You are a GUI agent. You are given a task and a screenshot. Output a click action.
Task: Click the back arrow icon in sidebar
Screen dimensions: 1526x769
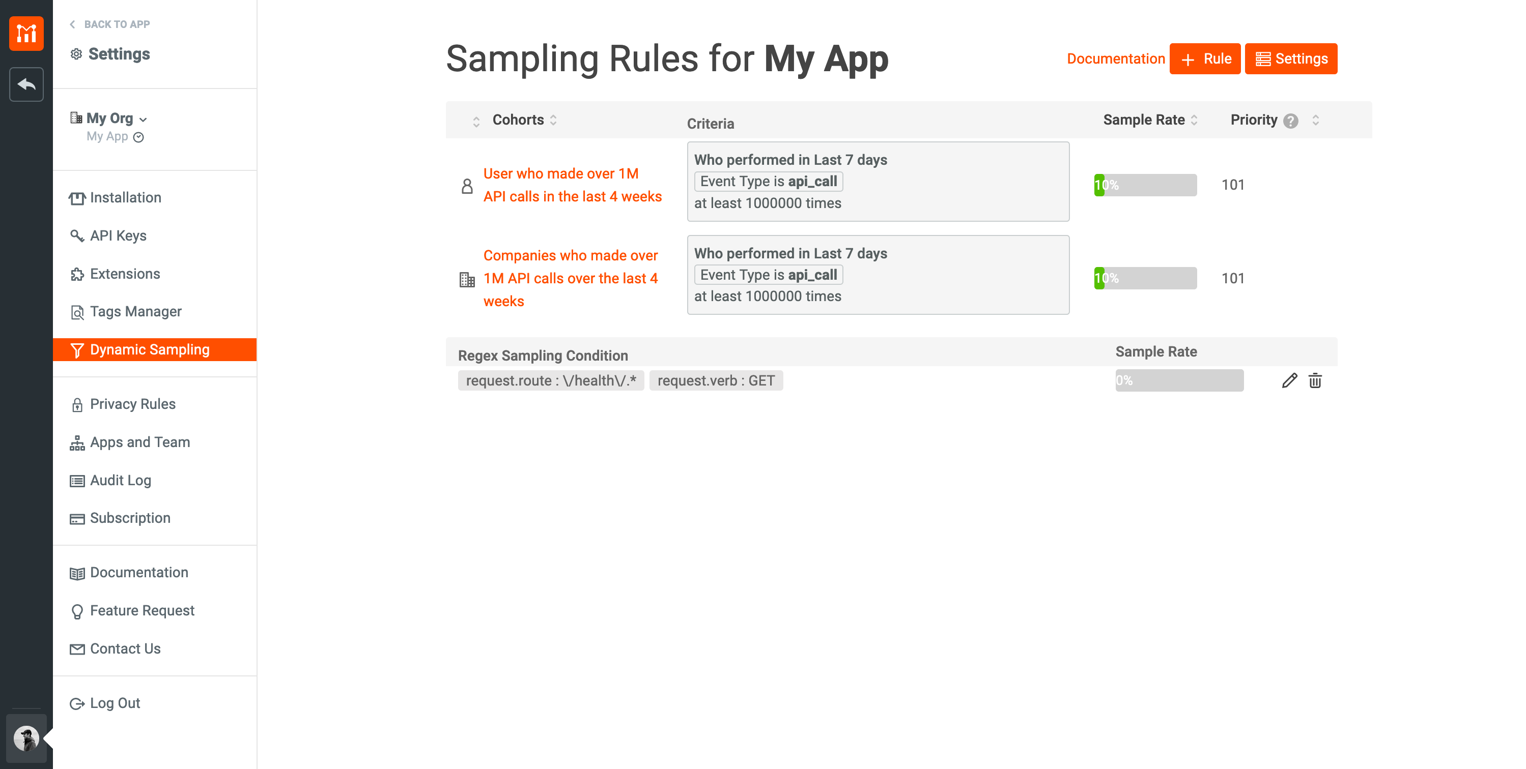coord(26,84)
